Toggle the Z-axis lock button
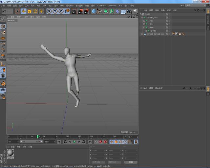This screenshot has height=168, width=210. 61,11
